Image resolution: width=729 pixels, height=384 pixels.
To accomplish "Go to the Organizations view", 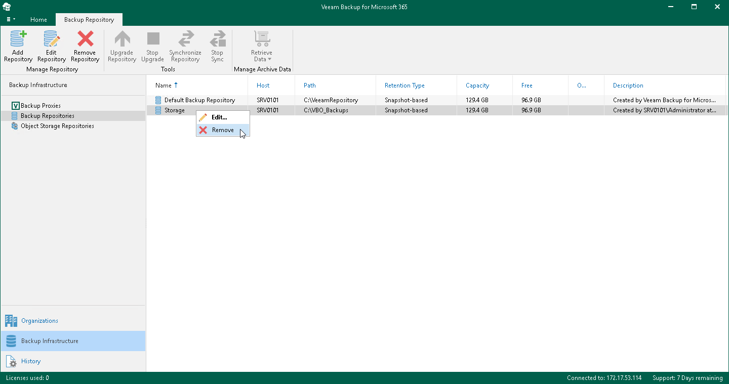I will [x=73, y=321].
